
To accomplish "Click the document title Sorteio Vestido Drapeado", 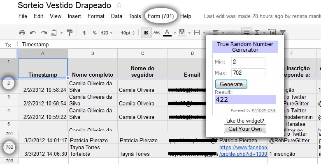I will click(65, 5).
